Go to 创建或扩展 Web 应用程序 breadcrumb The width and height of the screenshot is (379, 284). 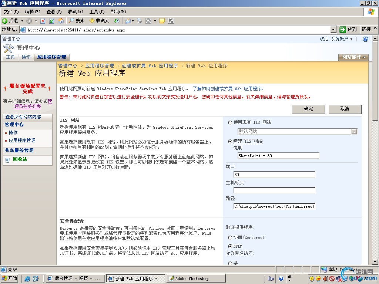tap(150, 66)
